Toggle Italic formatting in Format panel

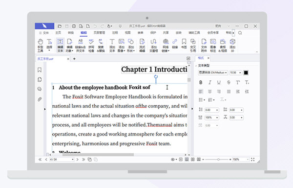(210, 82)
